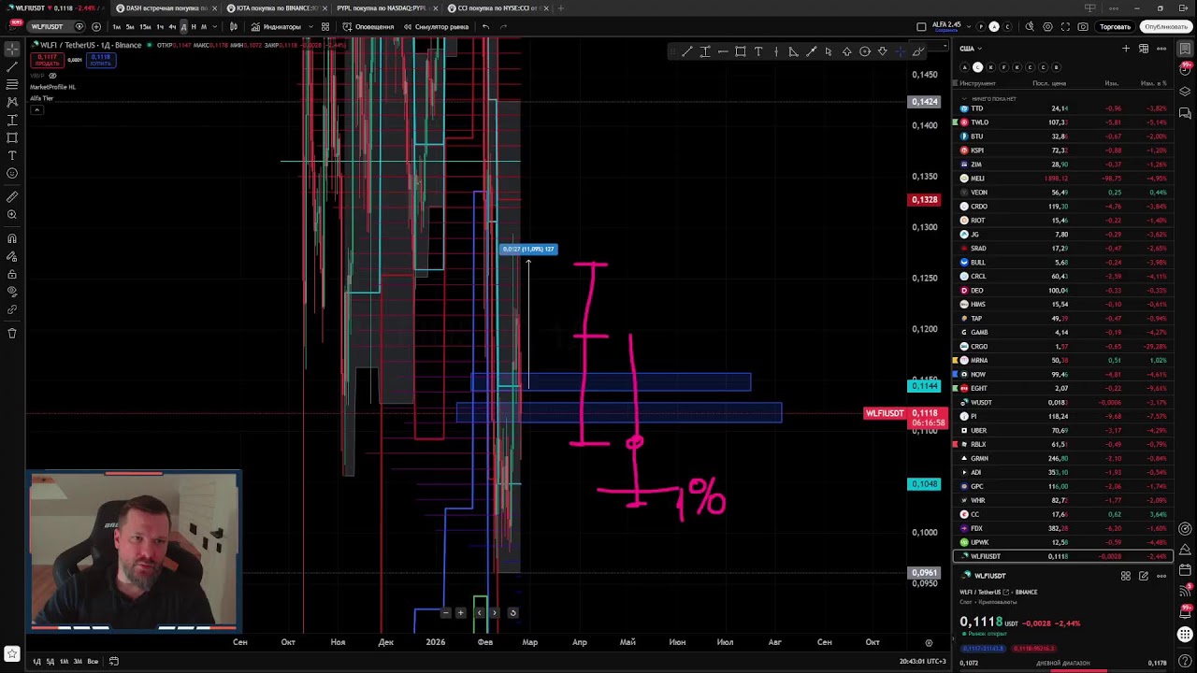Enter fullscreen mode icon

click(x=1065, y=26)
